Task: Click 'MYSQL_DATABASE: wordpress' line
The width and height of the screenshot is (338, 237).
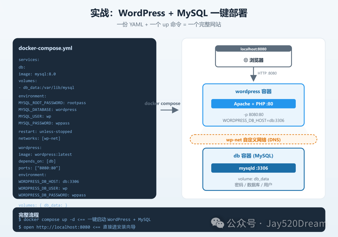Action: (48, 109)
